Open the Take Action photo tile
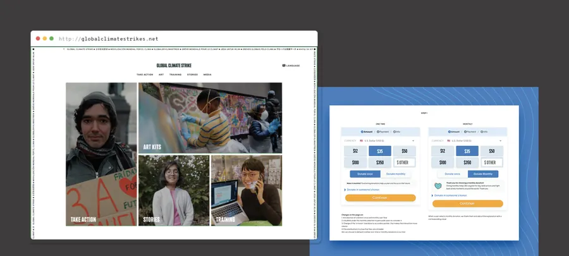Screen dimensions: 569x256 tap(101, 154)
